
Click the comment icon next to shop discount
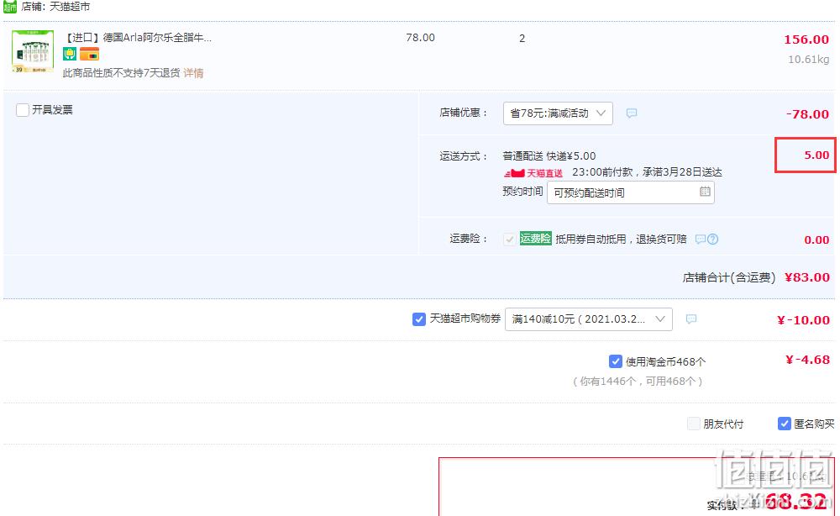tap(632, 113)
